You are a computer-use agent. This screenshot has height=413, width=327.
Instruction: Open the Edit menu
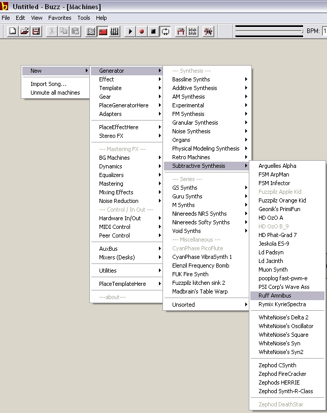[20, 18]
